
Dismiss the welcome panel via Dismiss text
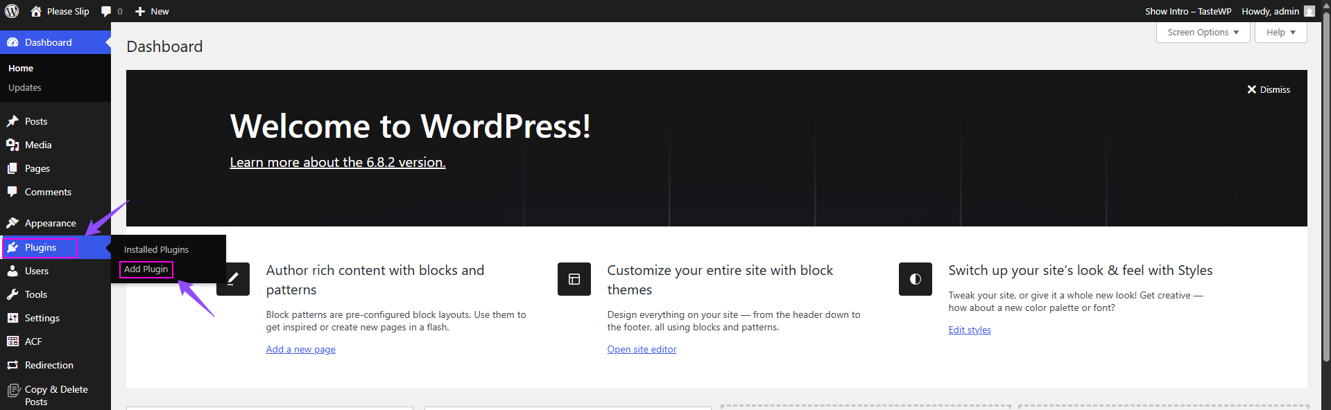click(1275, 89)
